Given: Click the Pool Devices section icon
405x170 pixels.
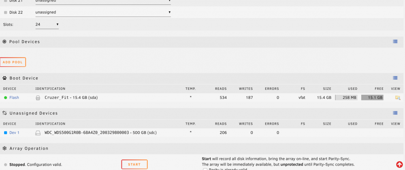Looking at the screenshot, I should (4, 42).
